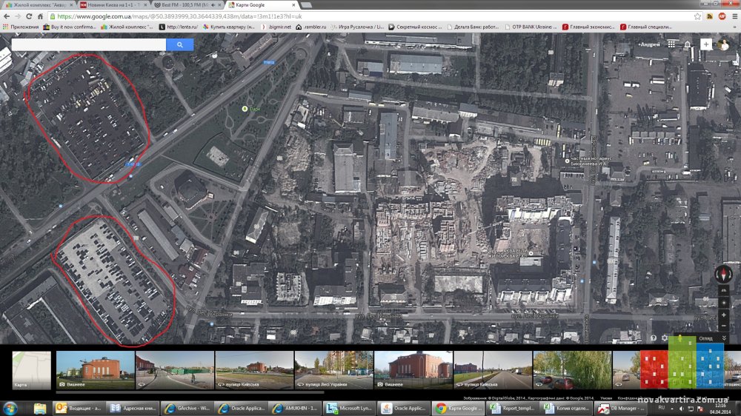This screenshot has width=741, height=416.
Task: Open the Windows Start menu
Action: [10, 409]
